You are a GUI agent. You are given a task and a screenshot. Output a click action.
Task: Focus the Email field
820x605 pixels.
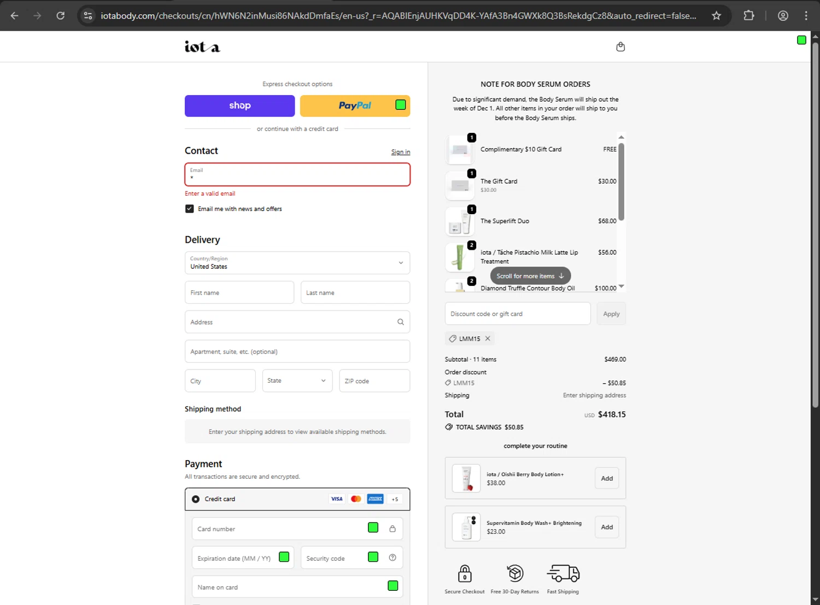tap(297, 174)
